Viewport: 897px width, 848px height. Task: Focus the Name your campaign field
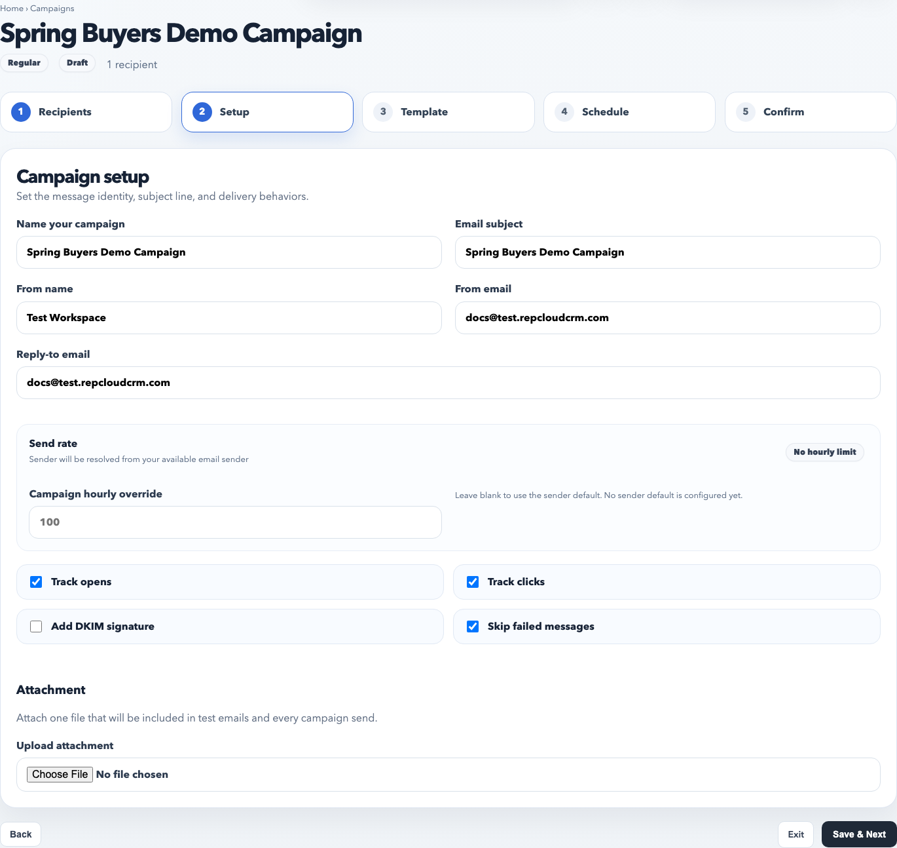point(229,252)
